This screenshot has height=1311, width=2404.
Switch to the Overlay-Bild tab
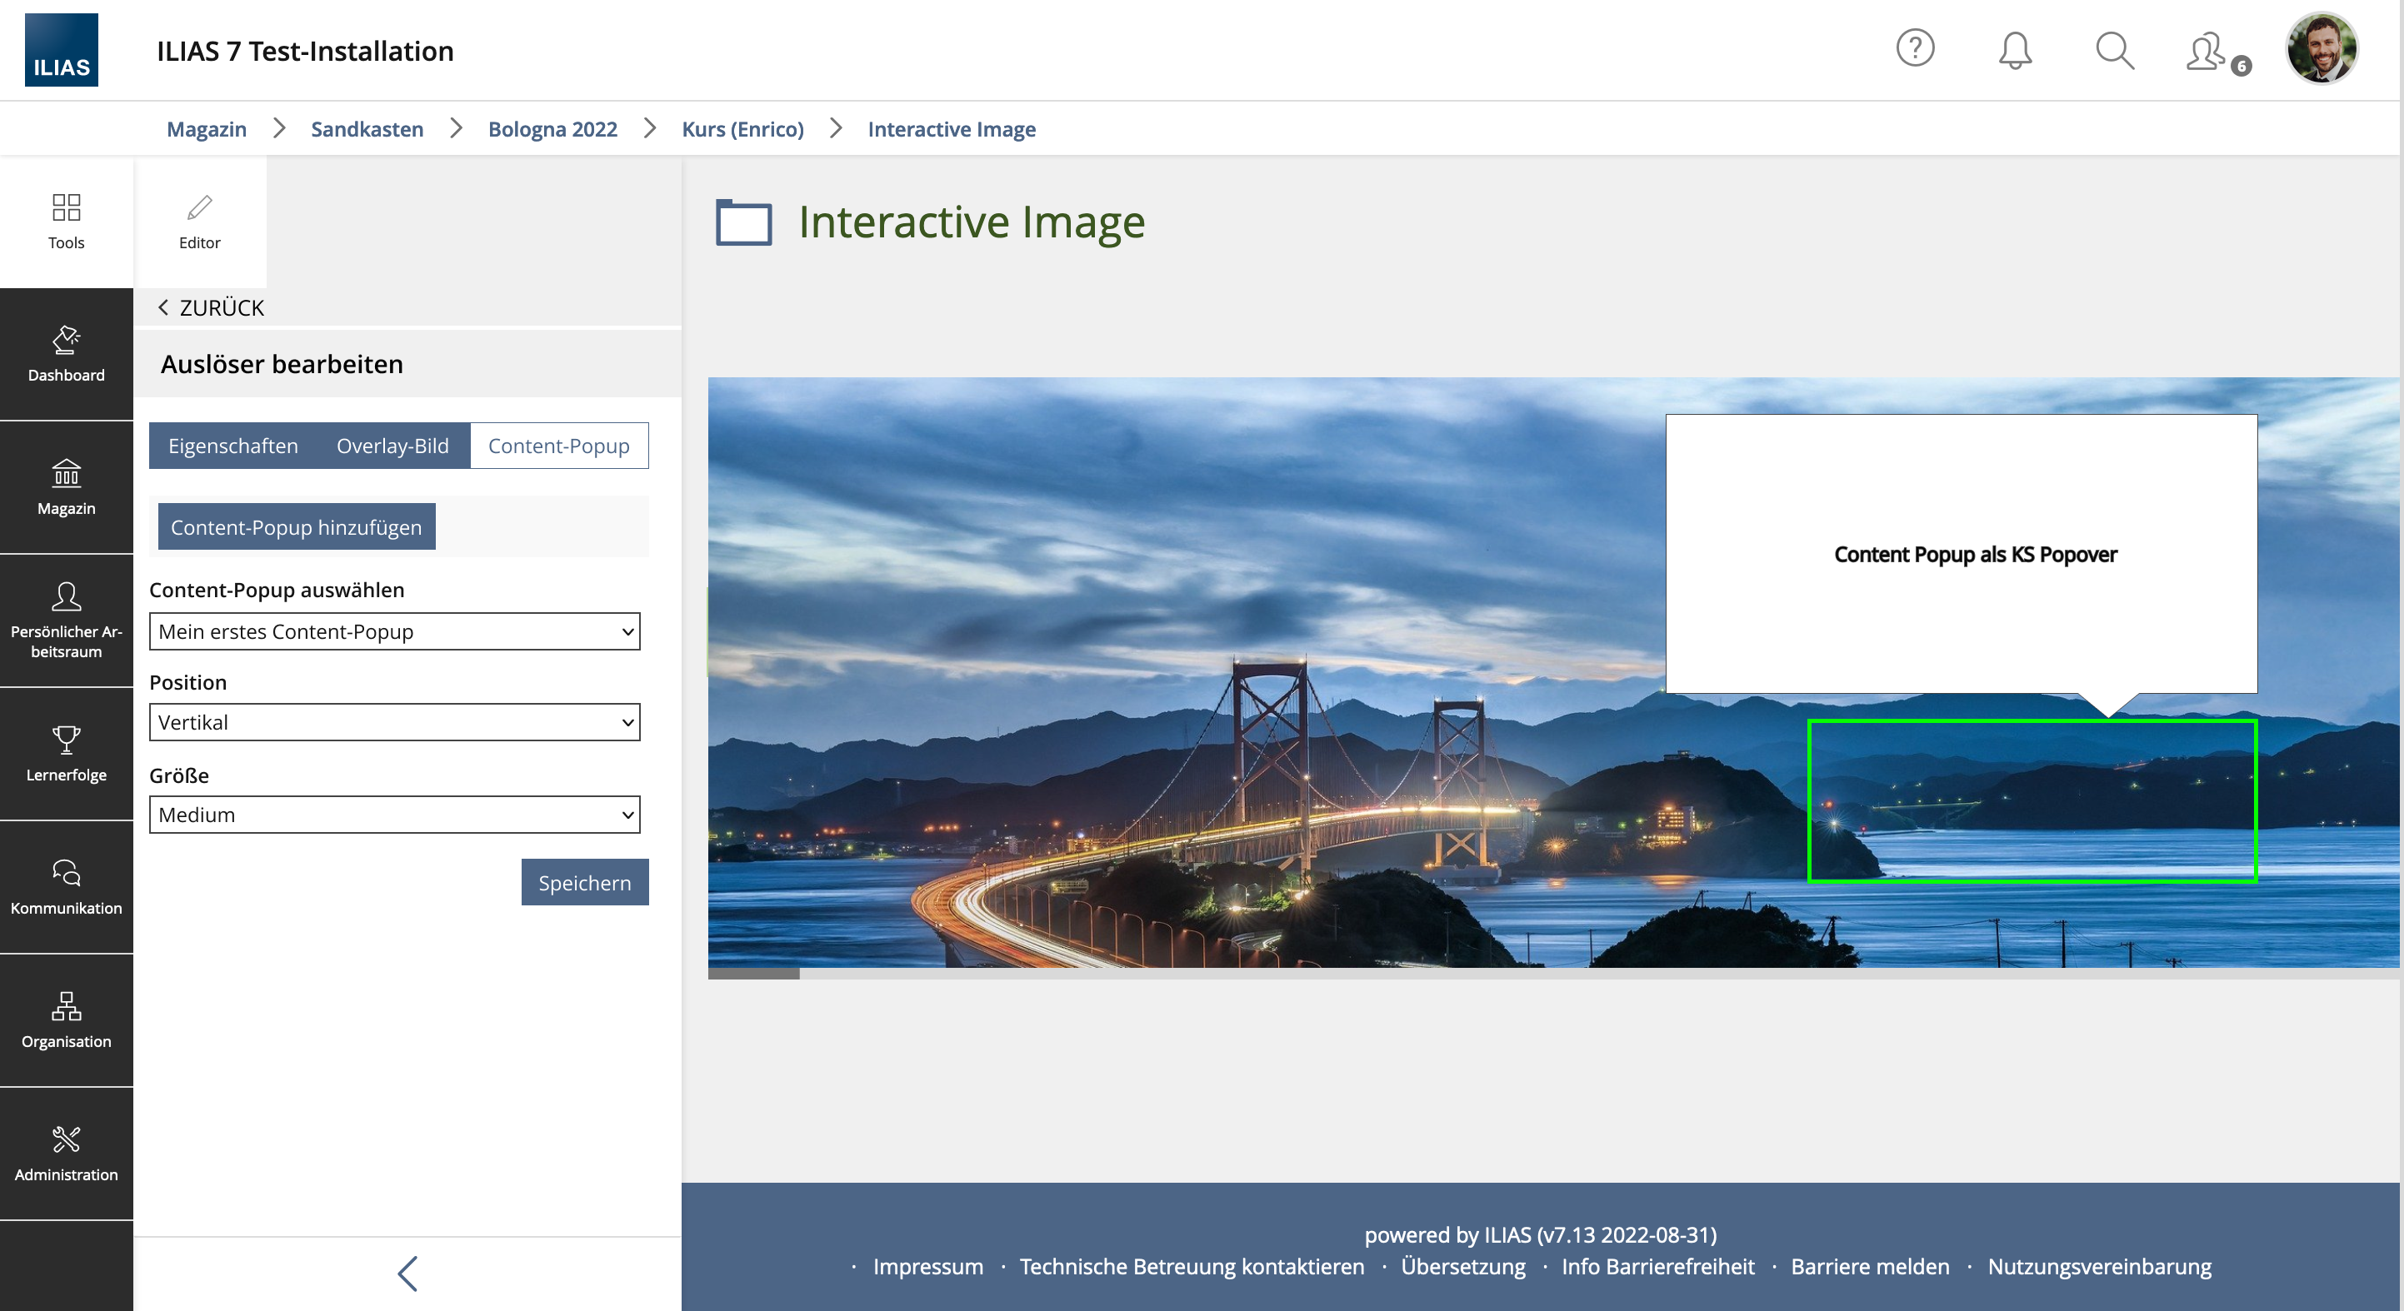pyautogui.click(x=392, y=446)
